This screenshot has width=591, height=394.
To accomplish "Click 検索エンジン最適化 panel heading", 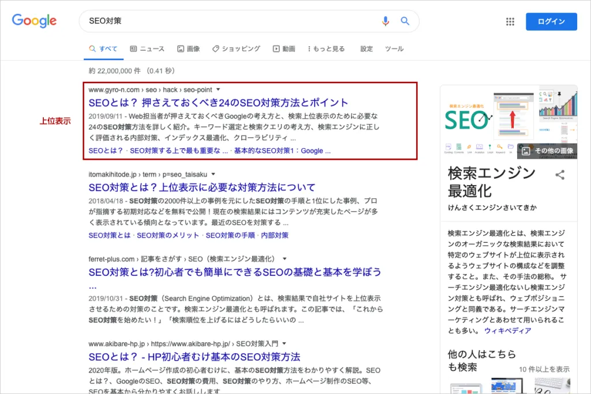I will 492,182.
